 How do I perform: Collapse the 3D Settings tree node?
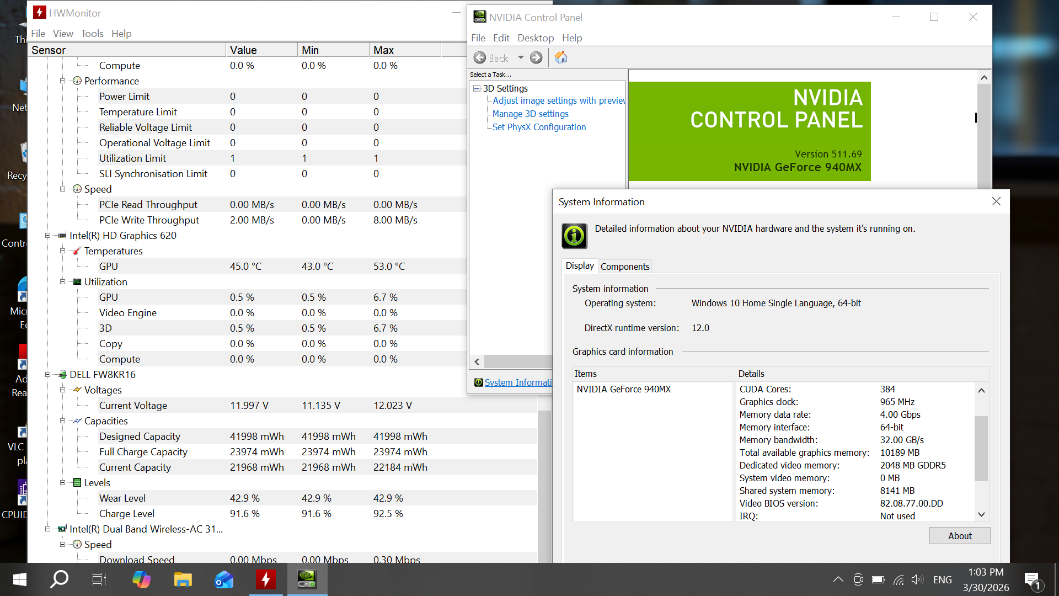click(x=477, y=88)
